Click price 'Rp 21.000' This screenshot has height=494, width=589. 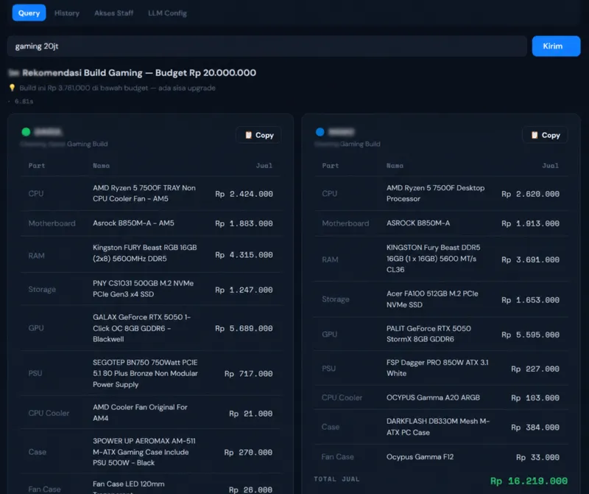pos(250,414)
